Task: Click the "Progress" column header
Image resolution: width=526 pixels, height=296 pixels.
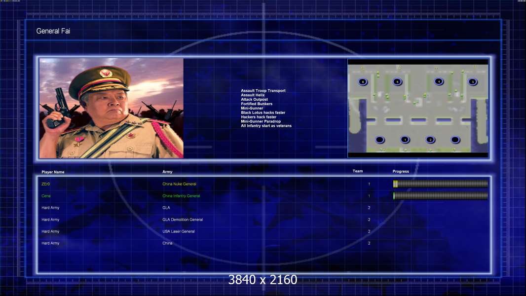Action: (x=401, y=171)
